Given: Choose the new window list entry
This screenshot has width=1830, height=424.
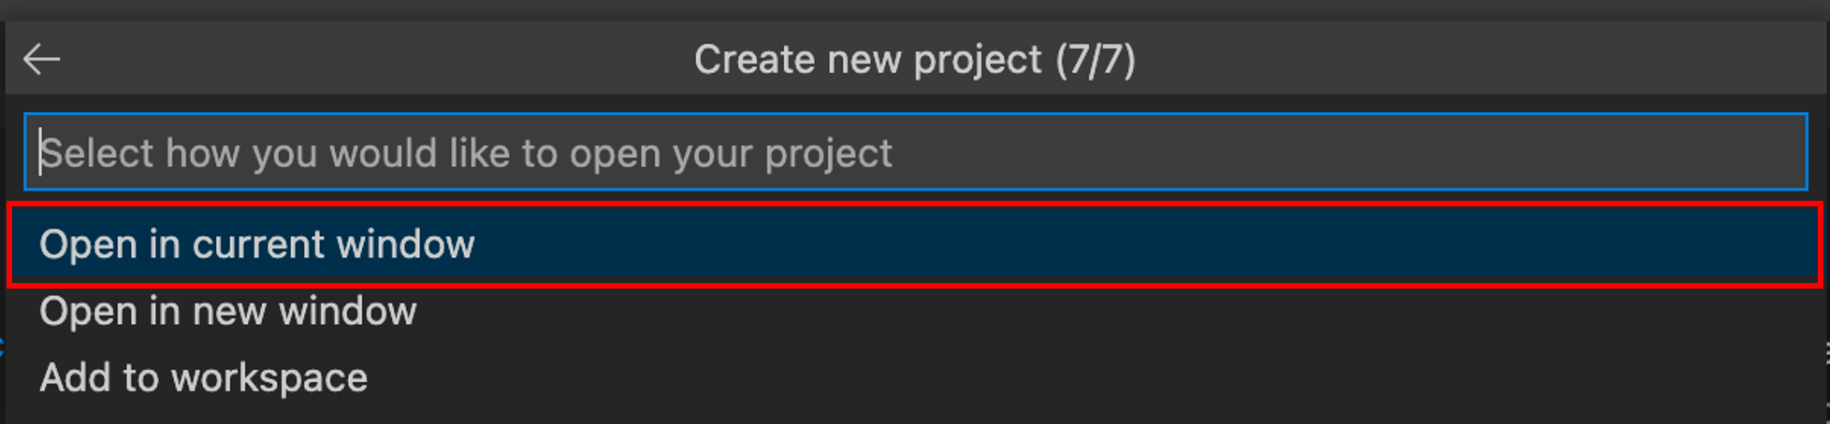Looking at the screenshot, I should [228, 311].
